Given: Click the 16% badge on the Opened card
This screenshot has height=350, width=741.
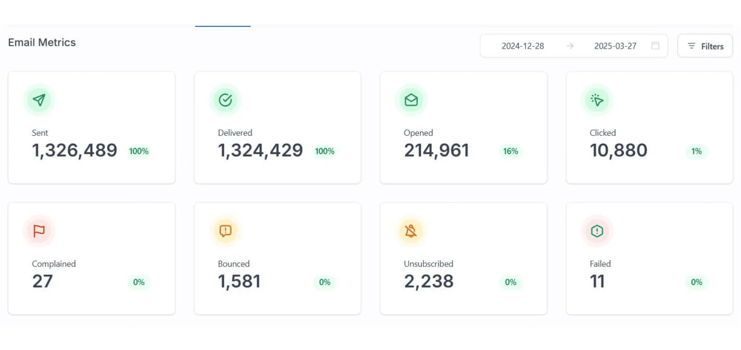Looking at the screenshot, I should click(x=511, y=151).
